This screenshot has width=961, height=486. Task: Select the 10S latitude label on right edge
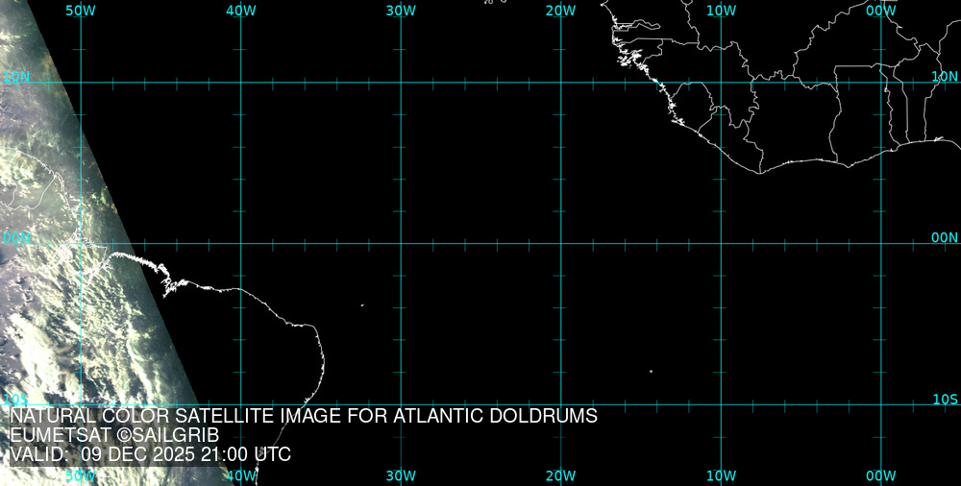click(x=945, y=399)
